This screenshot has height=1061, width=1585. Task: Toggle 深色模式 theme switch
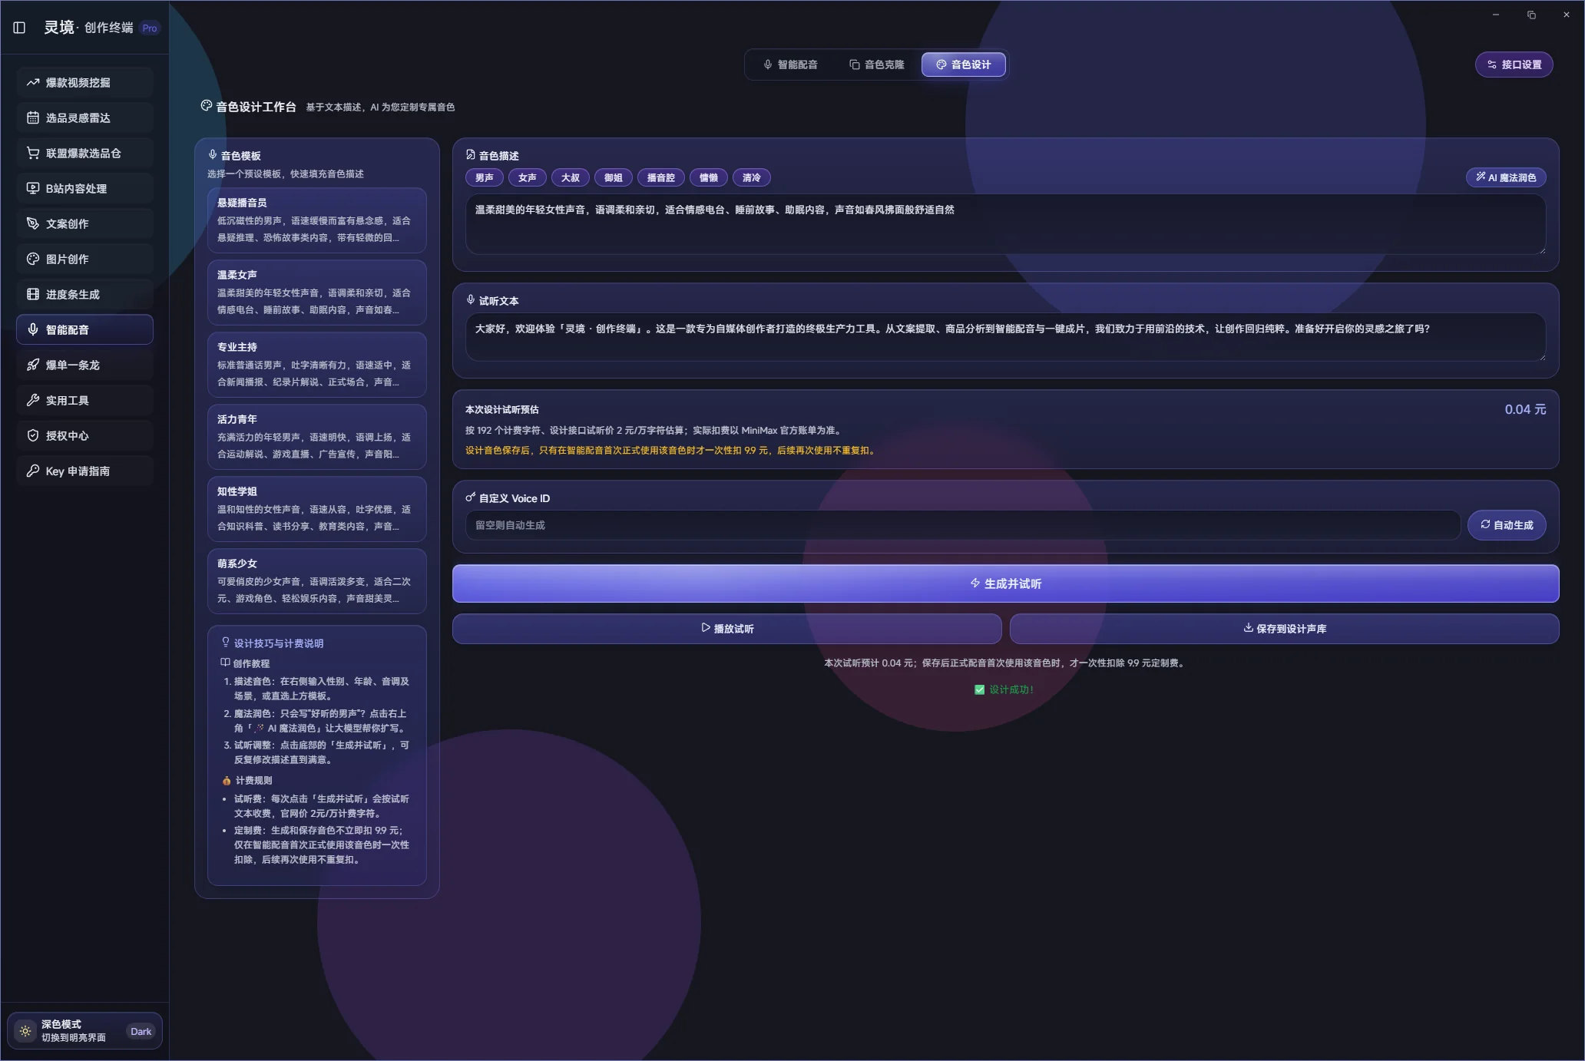tap(84, 1031)
